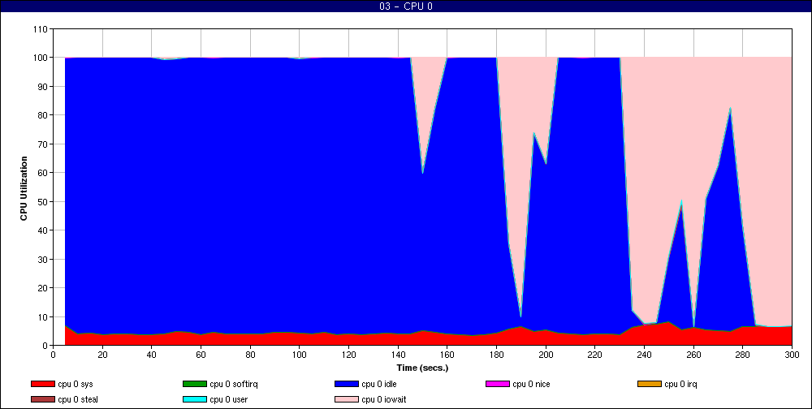Select the 'cpu 0 idle' legend label
Viewport: 812px width, 409px height.
pyautogui.click(x=379, y=385)
